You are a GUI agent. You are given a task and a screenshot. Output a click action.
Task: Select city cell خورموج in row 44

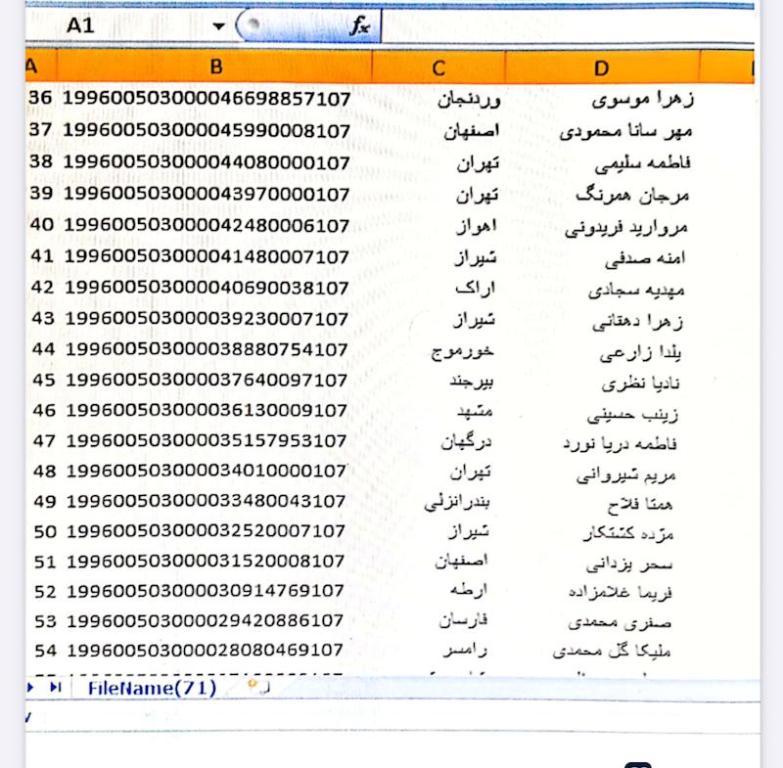tap(462, 352)
